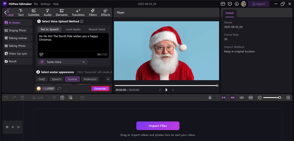Select Talking Animal in the sidebar
The width and height of the screenshot is (294, 141).
pos(18,38)
